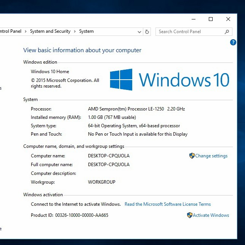This screenshot has height=245, width=245.
Task: Click the address bar Refresh button
Action: tap(147, 32)
